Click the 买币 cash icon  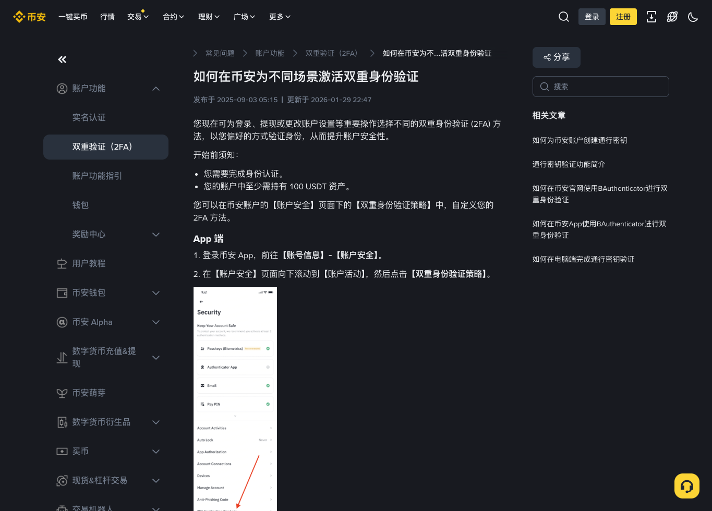coord(62,452)
